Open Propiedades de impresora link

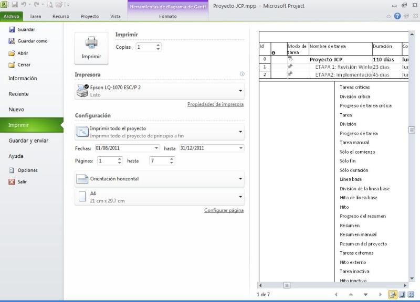click(215, 104)
